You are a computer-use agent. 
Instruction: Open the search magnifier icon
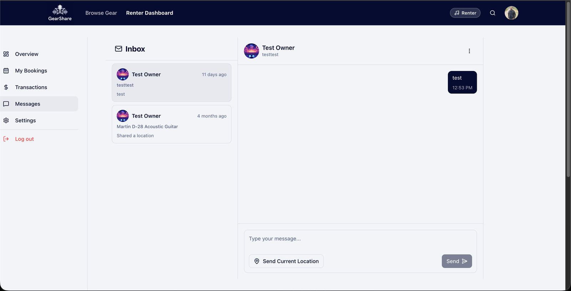[x=492, y=13]
